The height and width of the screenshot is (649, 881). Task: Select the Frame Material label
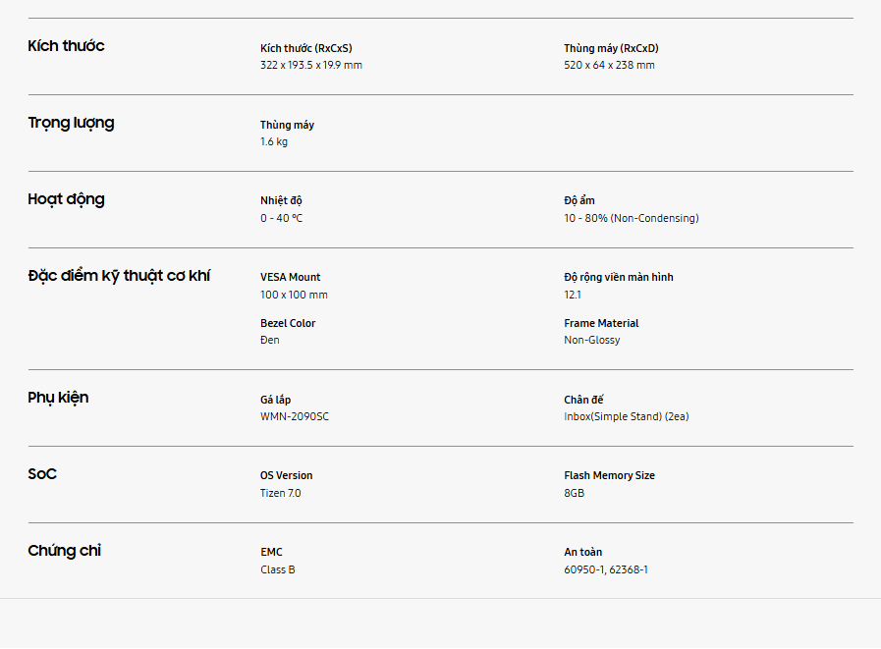click(601, 323)
